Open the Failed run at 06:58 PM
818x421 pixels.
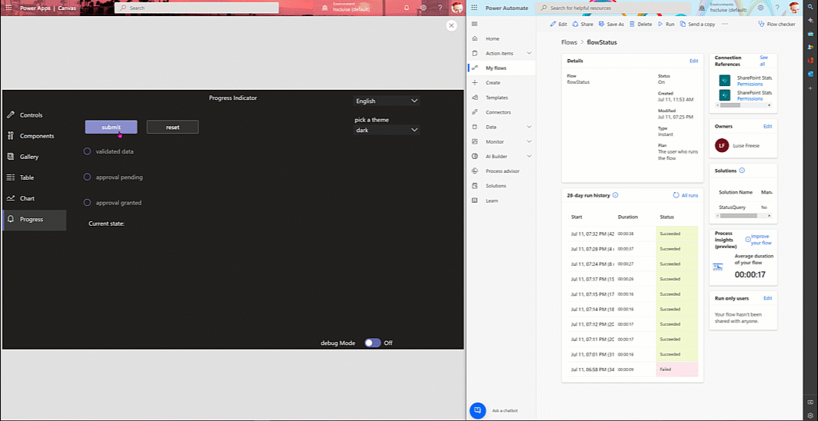tap(632, 370)
